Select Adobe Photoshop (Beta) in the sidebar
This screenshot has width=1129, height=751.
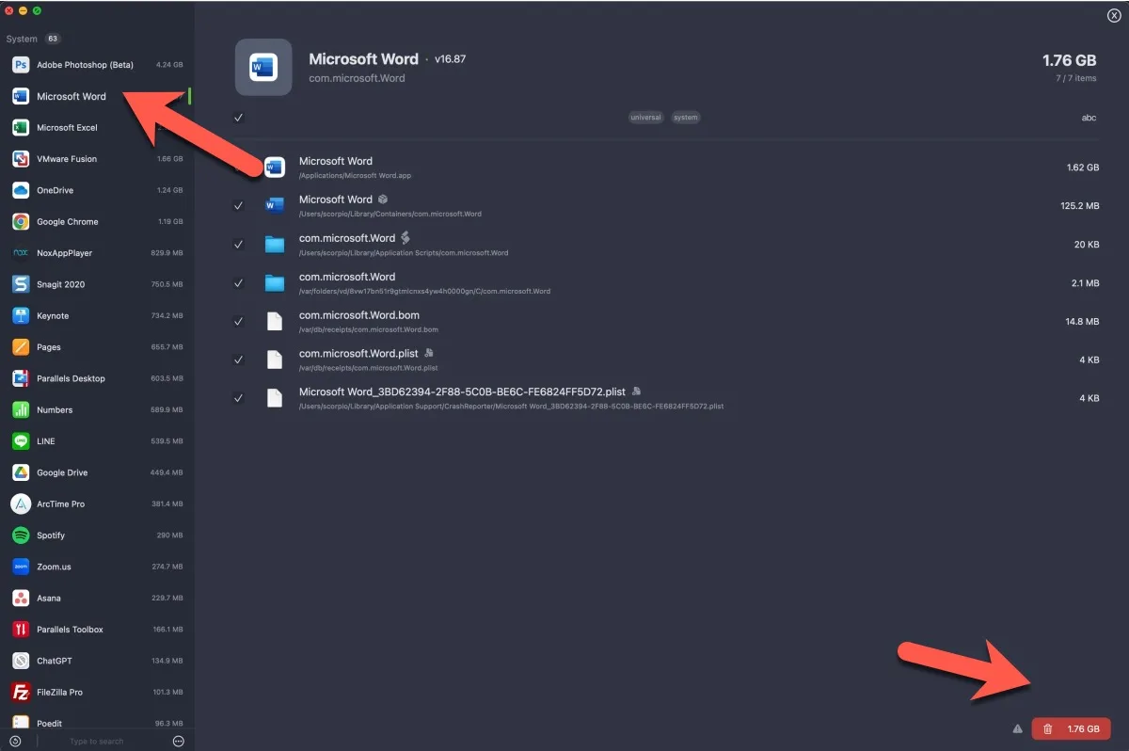[x=97, y=65]
